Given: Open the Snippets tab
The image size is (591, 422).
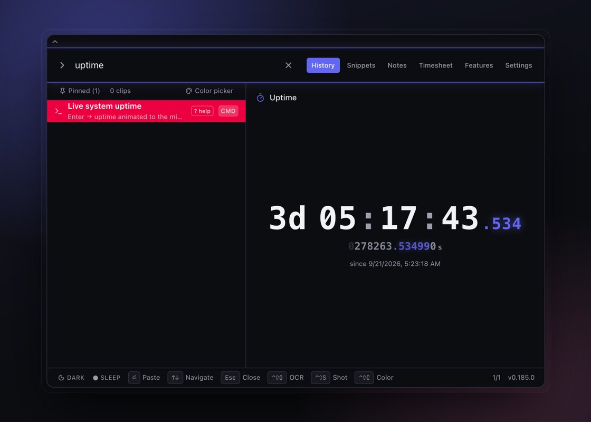Looking at the screenshot, I should pyautogui.click(x=361, y=65).
